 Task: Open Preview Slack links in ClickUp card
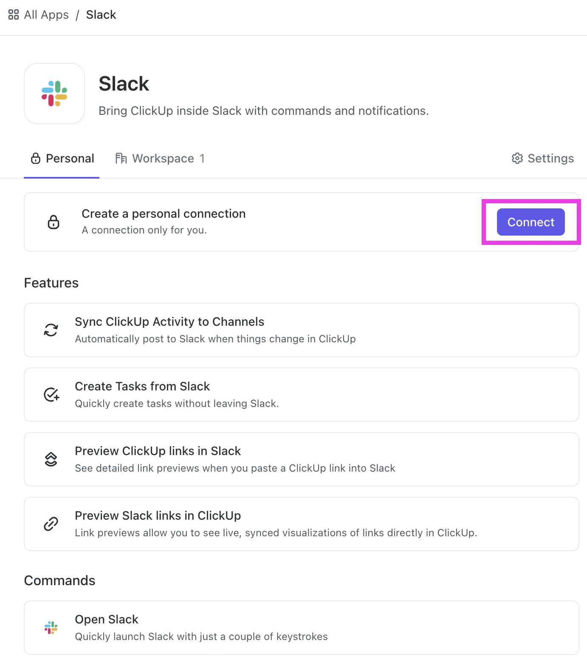pyautogui.click(x=302, y=524)
